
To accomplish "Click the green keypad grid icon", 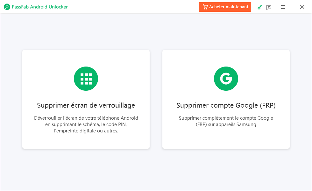I will coord(86,79).
